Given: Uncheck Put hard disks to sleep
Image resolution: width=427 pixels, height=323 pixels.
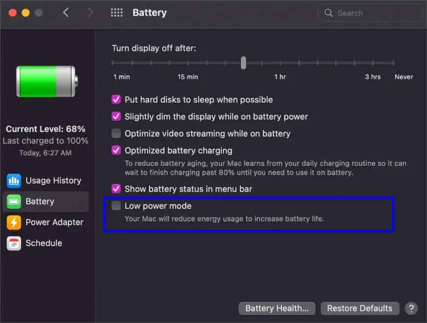Looking at the screenshot, I should click(x=116, y=100).
